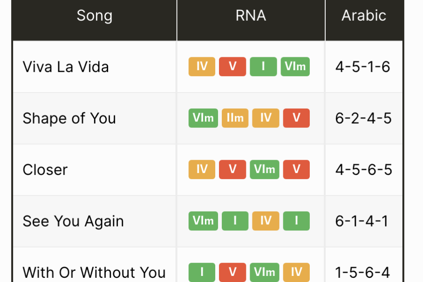Open the See You Again row
This screenshot has height=282, width=423.
click(x=73, y=221)
